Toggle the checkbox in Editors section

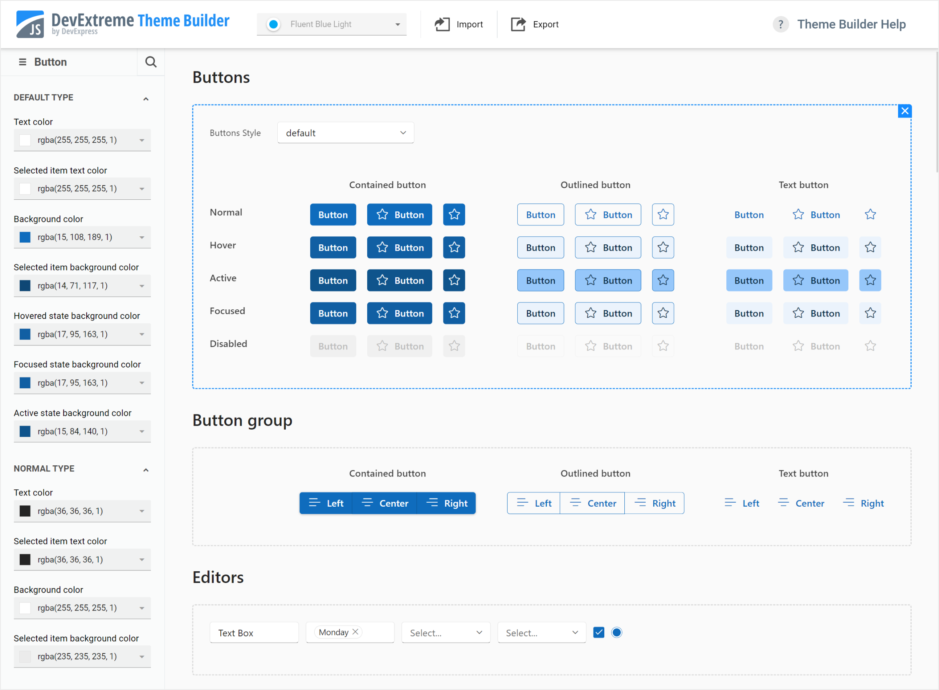click(599, 633)
